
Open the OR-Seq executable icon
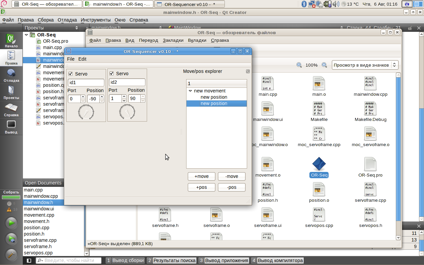pos(319,164)
